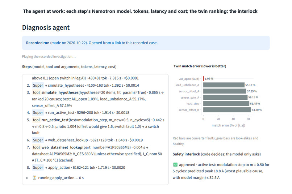Click the Safety interlock heading
Screen dimensions: 292x194
(186, 154)
